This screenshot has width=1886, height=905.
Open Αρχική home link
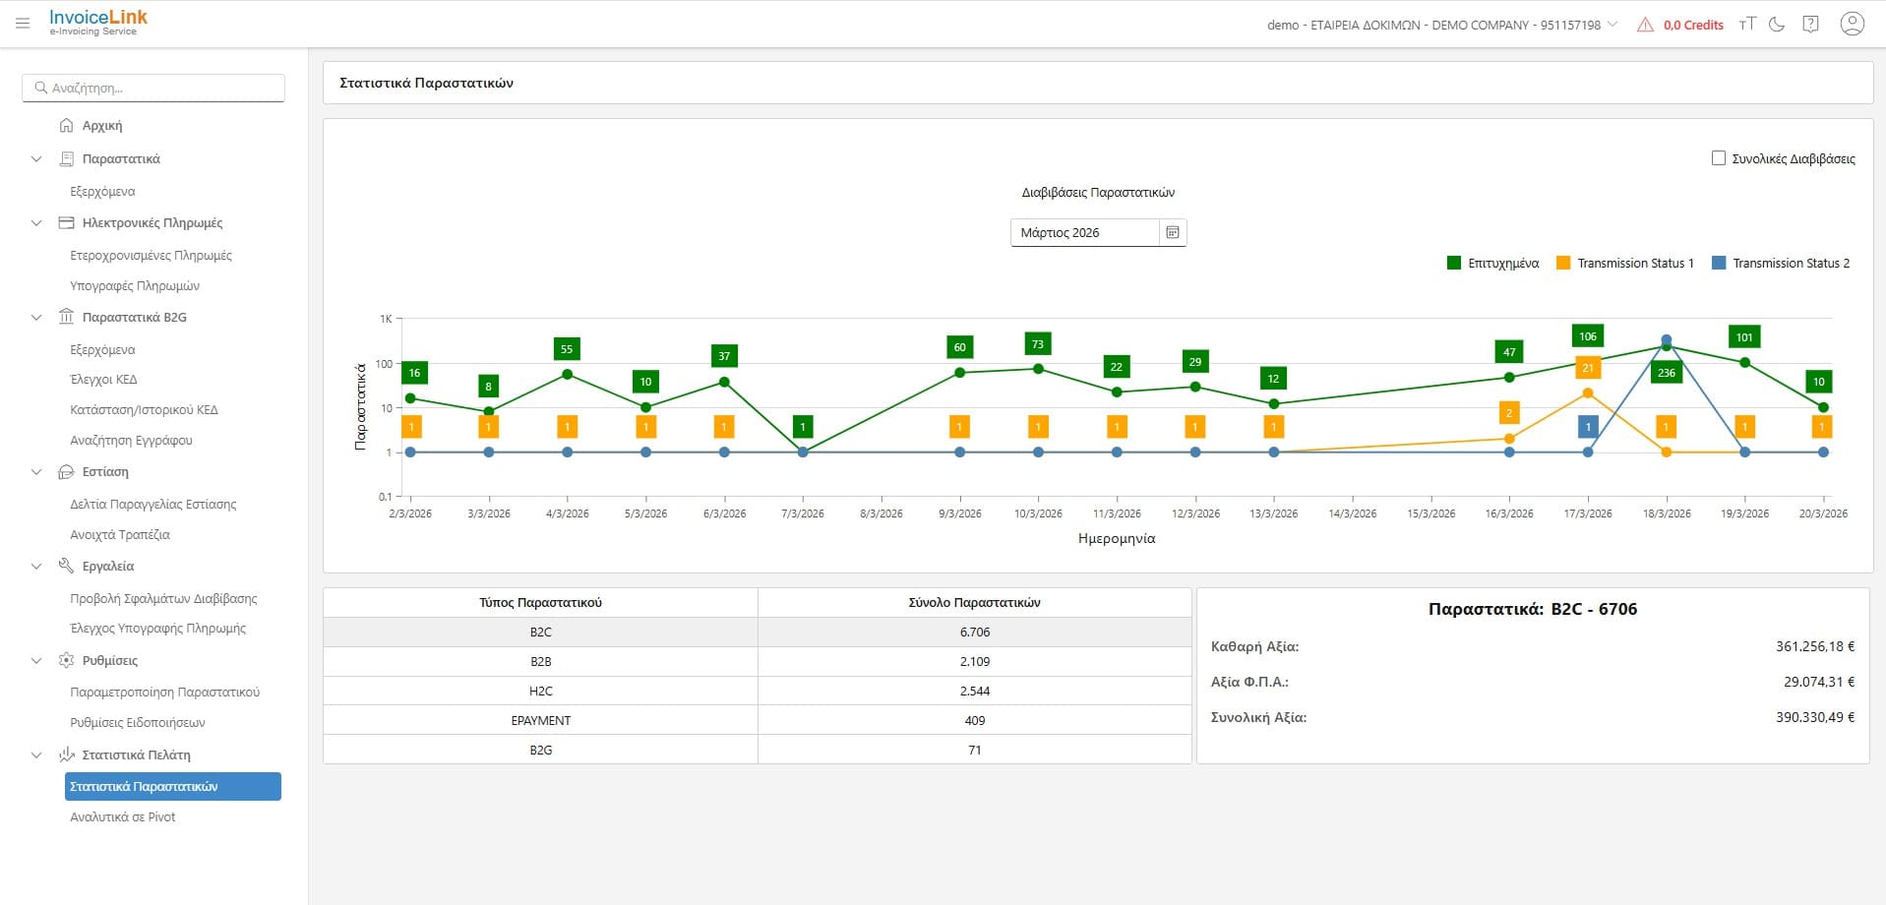pos(102,126)
